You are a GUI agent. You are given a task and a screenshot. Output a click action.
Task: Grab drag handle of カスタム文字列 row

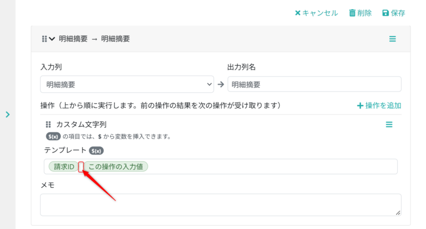(48, 124)
